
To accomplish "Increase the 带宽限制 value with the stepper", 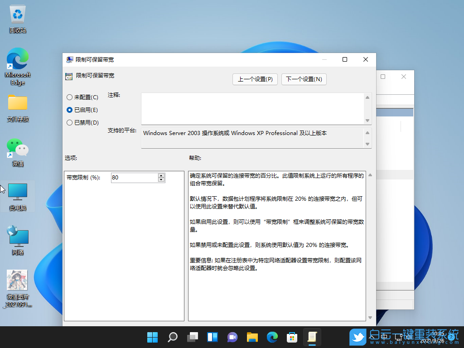I will coord(161,175).
